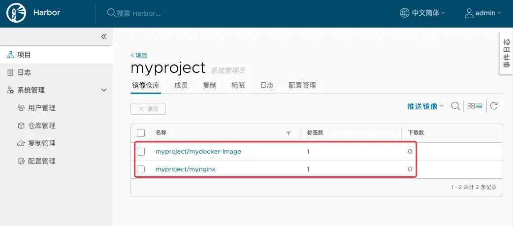Collapse the sidebar with double-chevron icon
The width and height of the screenshot is (513, 226).
coord(104,36)
